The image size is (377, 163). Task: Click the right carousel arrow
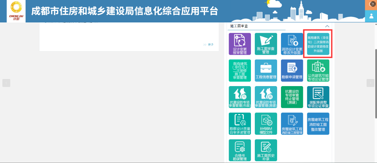(370, 83)
